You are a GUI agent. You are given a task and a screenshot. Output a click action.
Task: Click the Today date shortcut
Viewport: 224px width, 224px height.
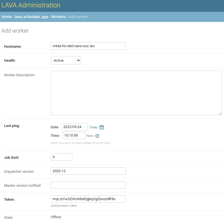coord(93,127)
